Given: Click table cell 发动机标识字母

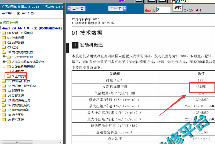Looking at the screenshot, I should click(x=115, y=87).
